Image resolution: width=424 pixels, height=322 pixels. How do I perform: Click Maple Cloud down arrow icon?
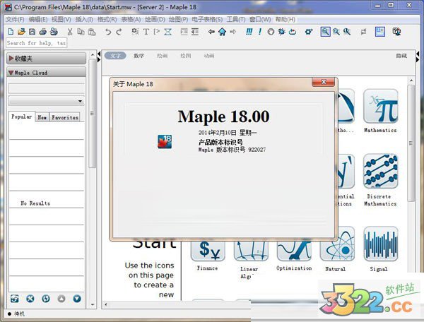[x=77, y=299]
